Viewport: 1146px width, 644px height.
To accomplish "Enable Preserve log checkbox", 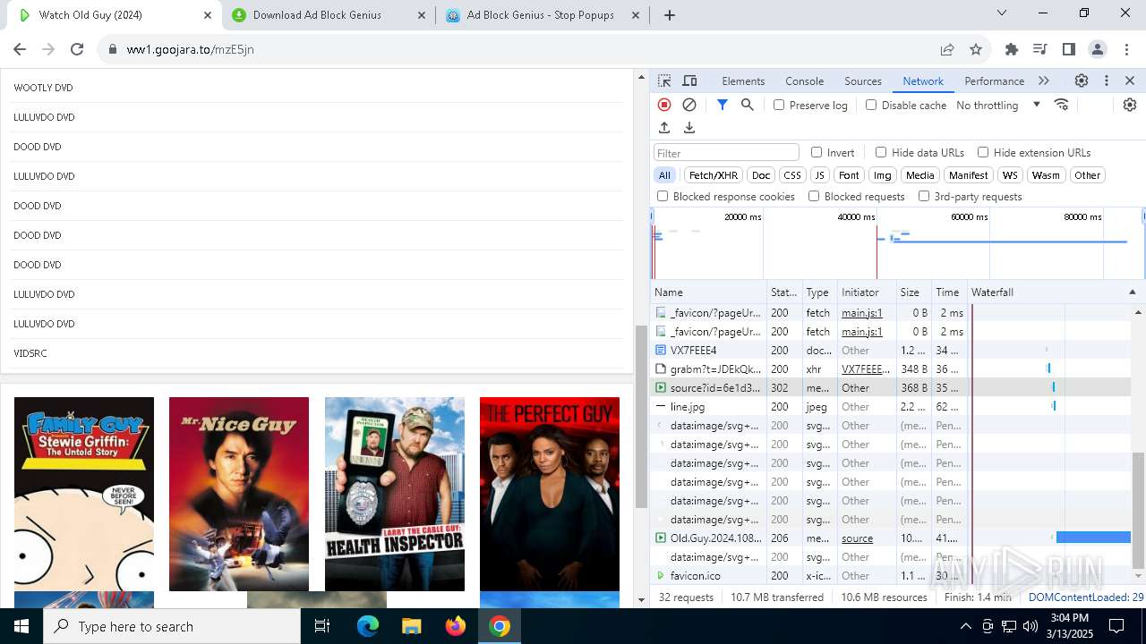I will [x=779, y=105].
